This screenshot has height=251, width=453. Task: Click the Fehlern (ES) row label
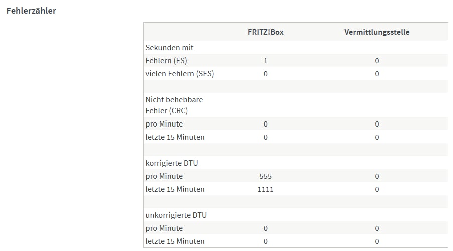166,61
